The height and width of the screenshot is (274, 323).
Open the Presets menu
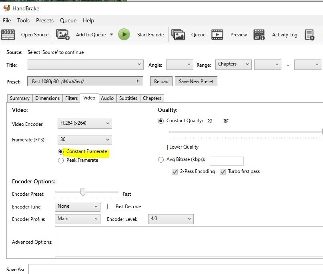point(45,20)
